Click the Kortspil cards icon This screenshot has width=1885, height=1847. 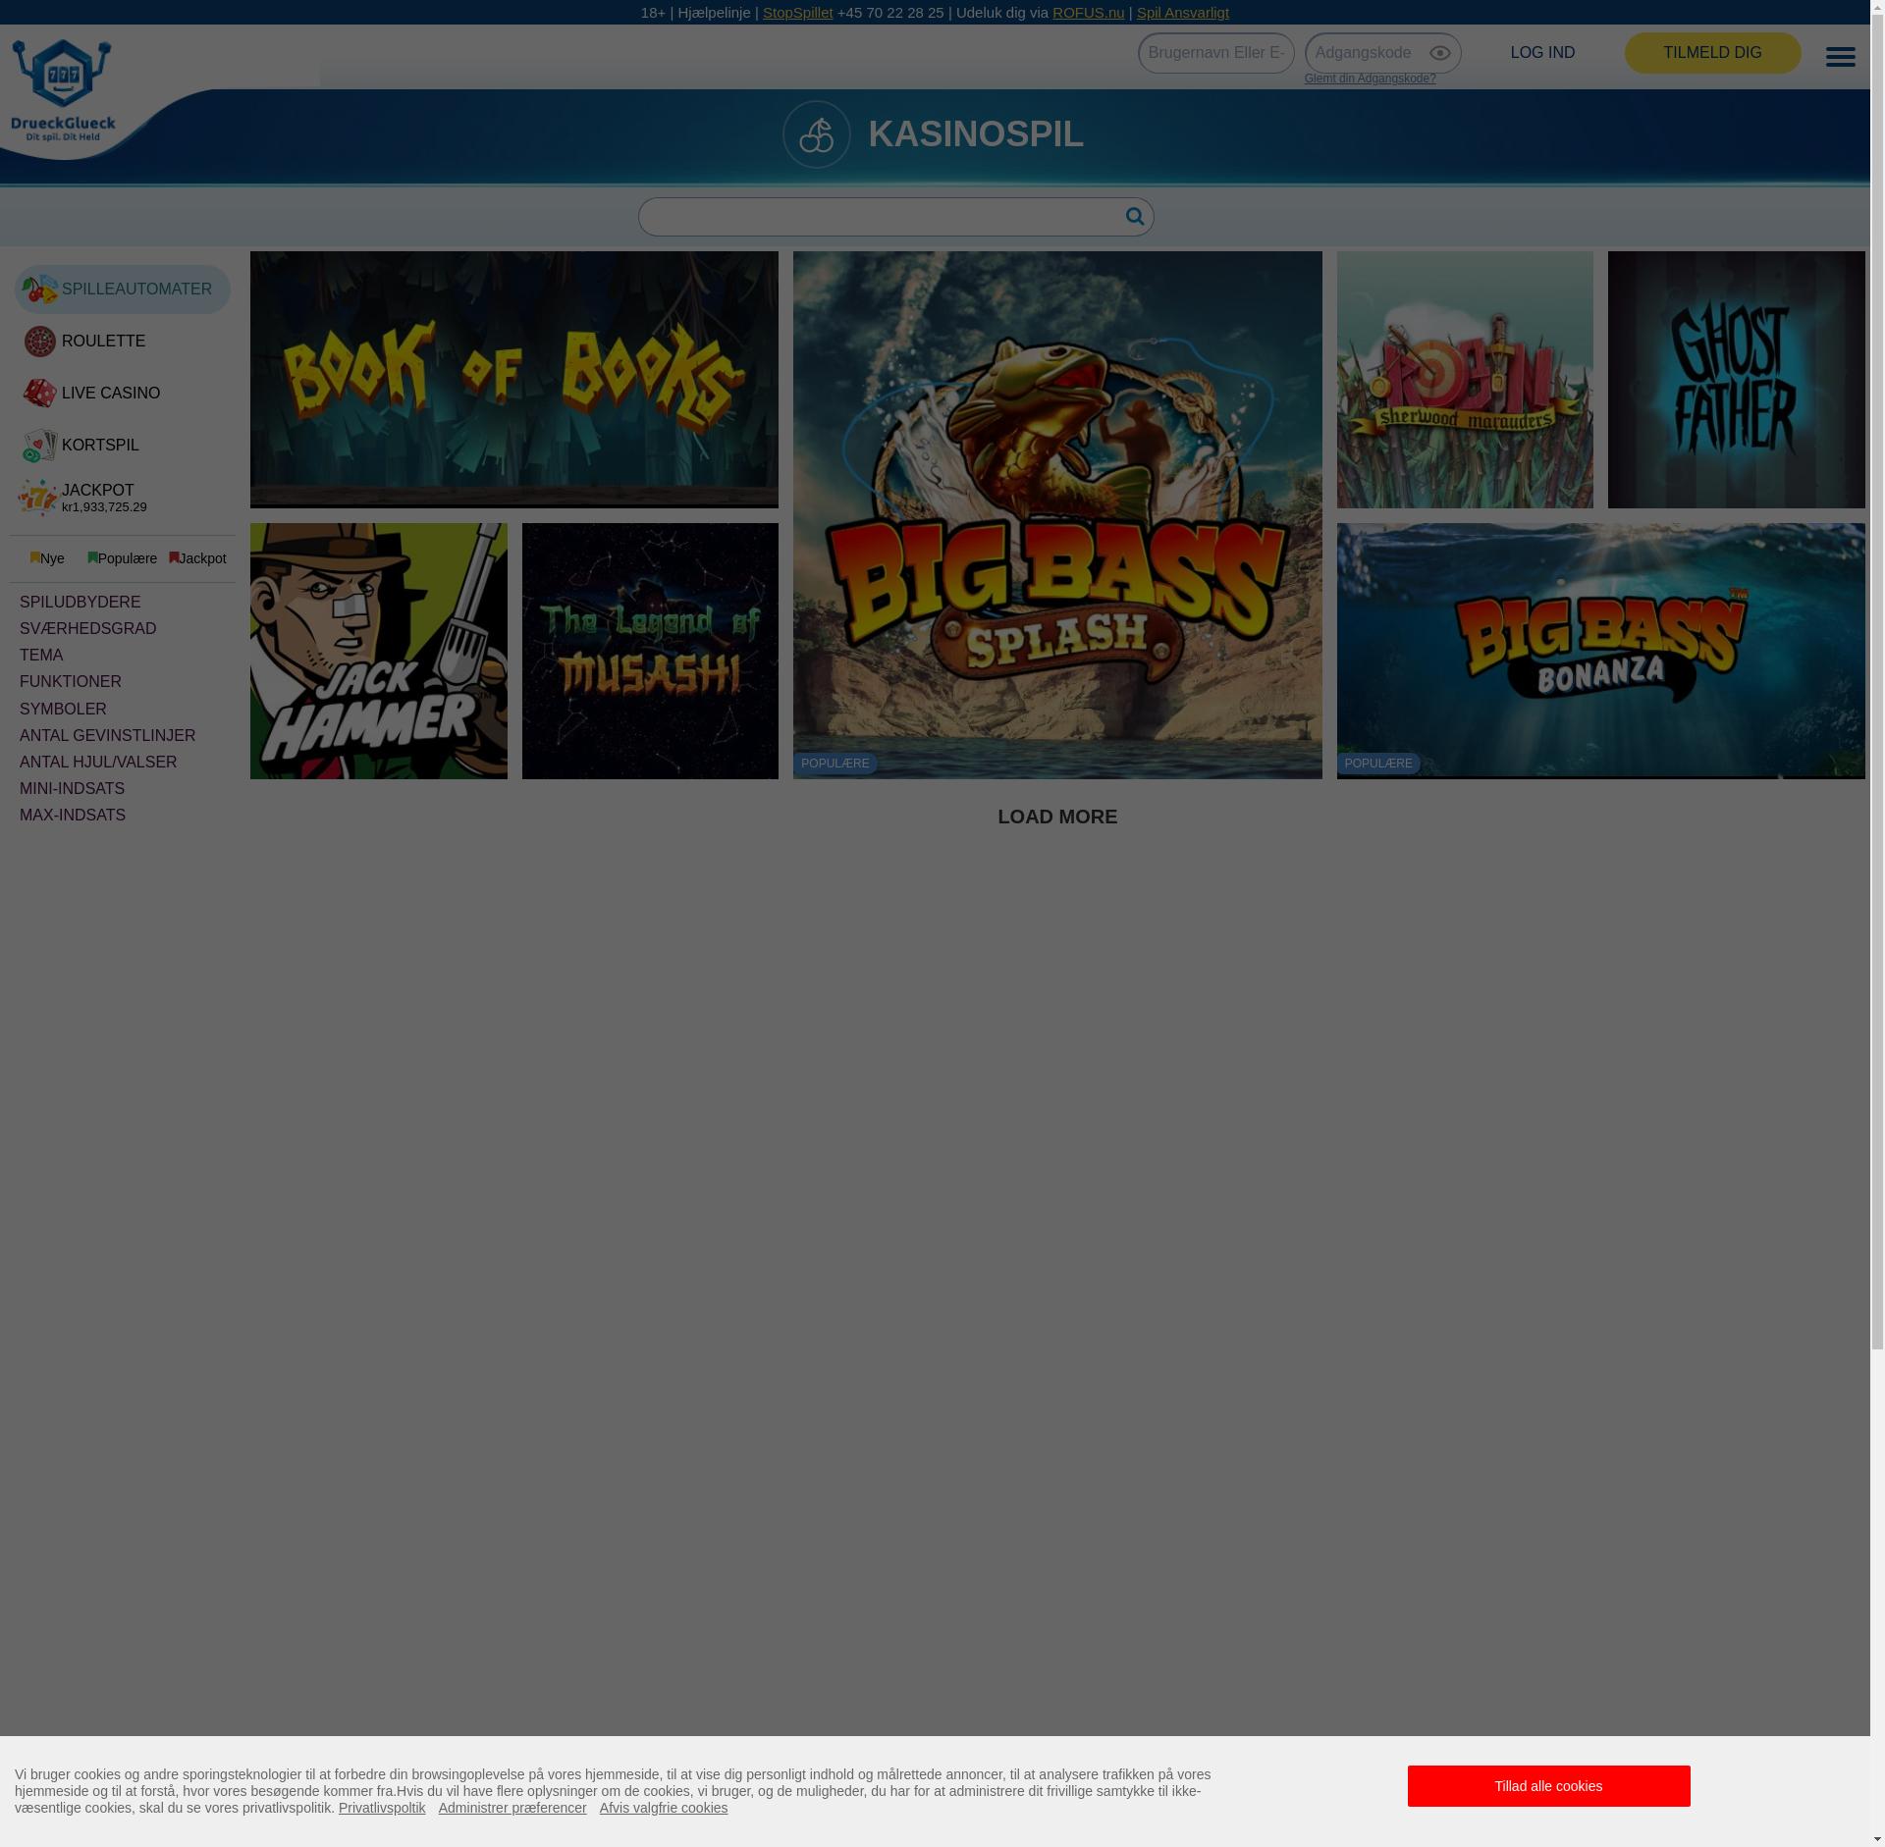point(40,446)
